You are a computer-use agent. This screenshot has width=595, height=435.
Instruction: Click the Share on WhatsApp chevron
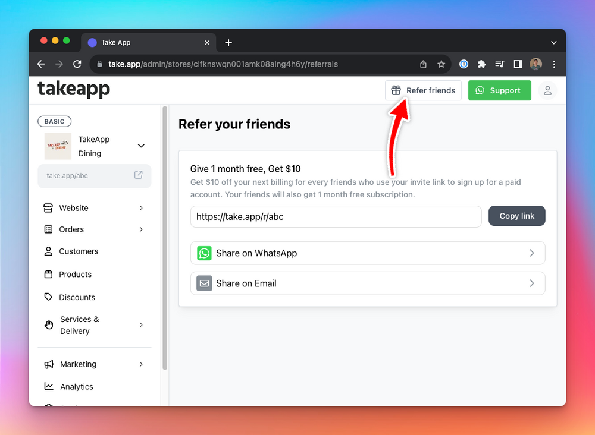coord(531,253)
